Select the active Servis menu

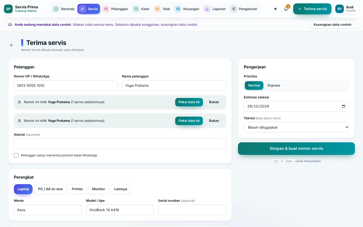[x=89, y=9]
